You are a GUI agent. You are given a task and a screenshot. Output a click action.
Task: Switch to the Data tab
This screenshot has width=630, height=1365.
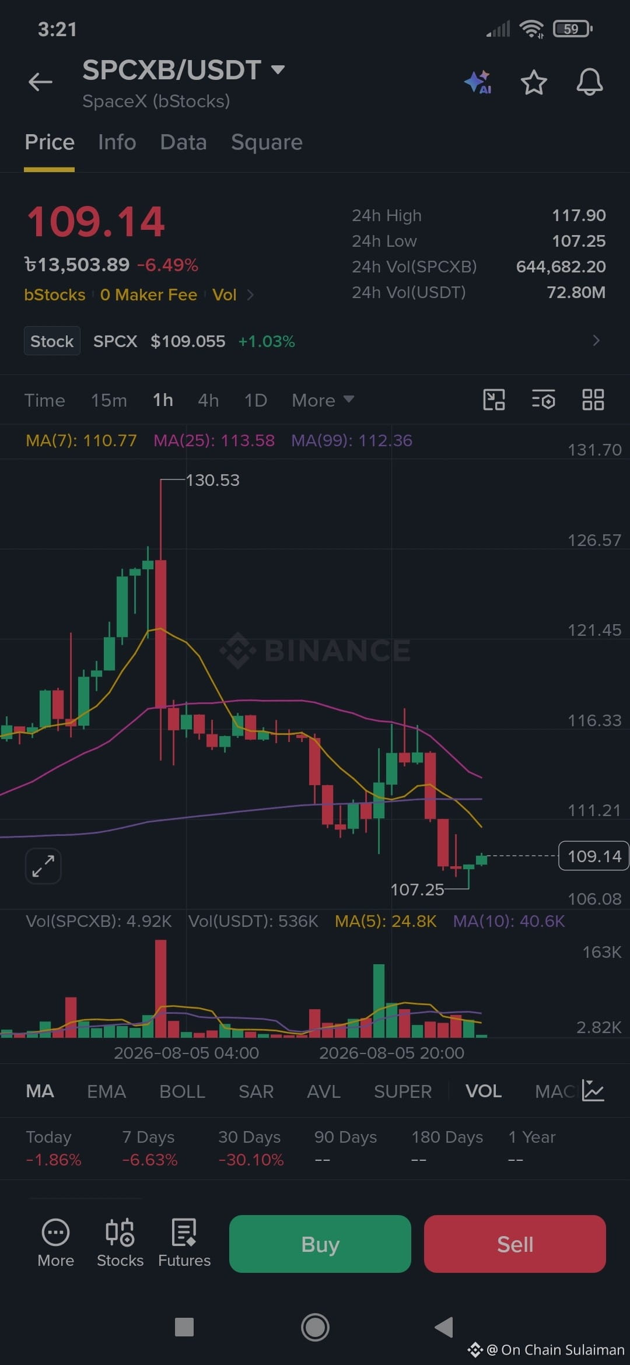pos(184,142)
